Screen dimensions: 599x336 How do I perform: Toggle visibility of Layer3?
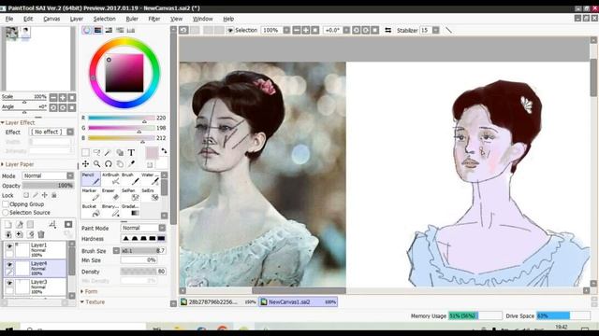(x=9, y=283)
